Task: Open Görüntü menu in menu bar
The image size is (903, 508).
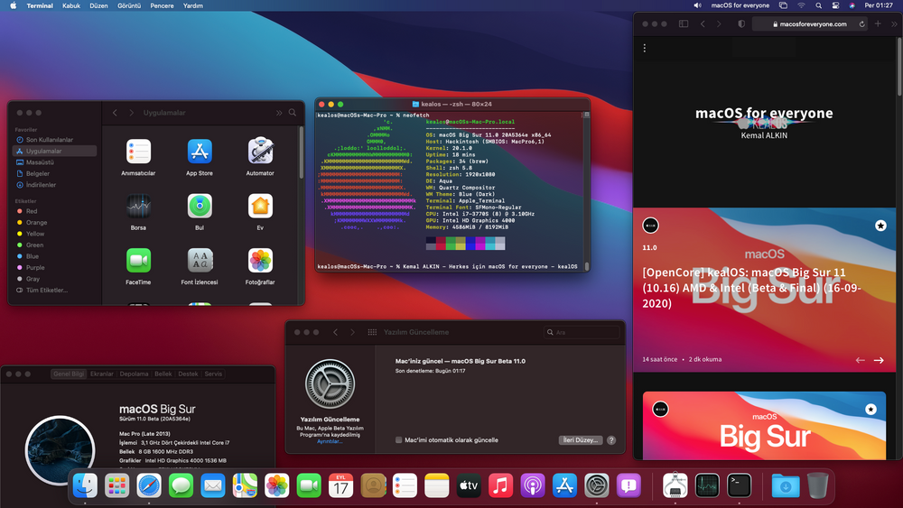Action: click(129, 5)
